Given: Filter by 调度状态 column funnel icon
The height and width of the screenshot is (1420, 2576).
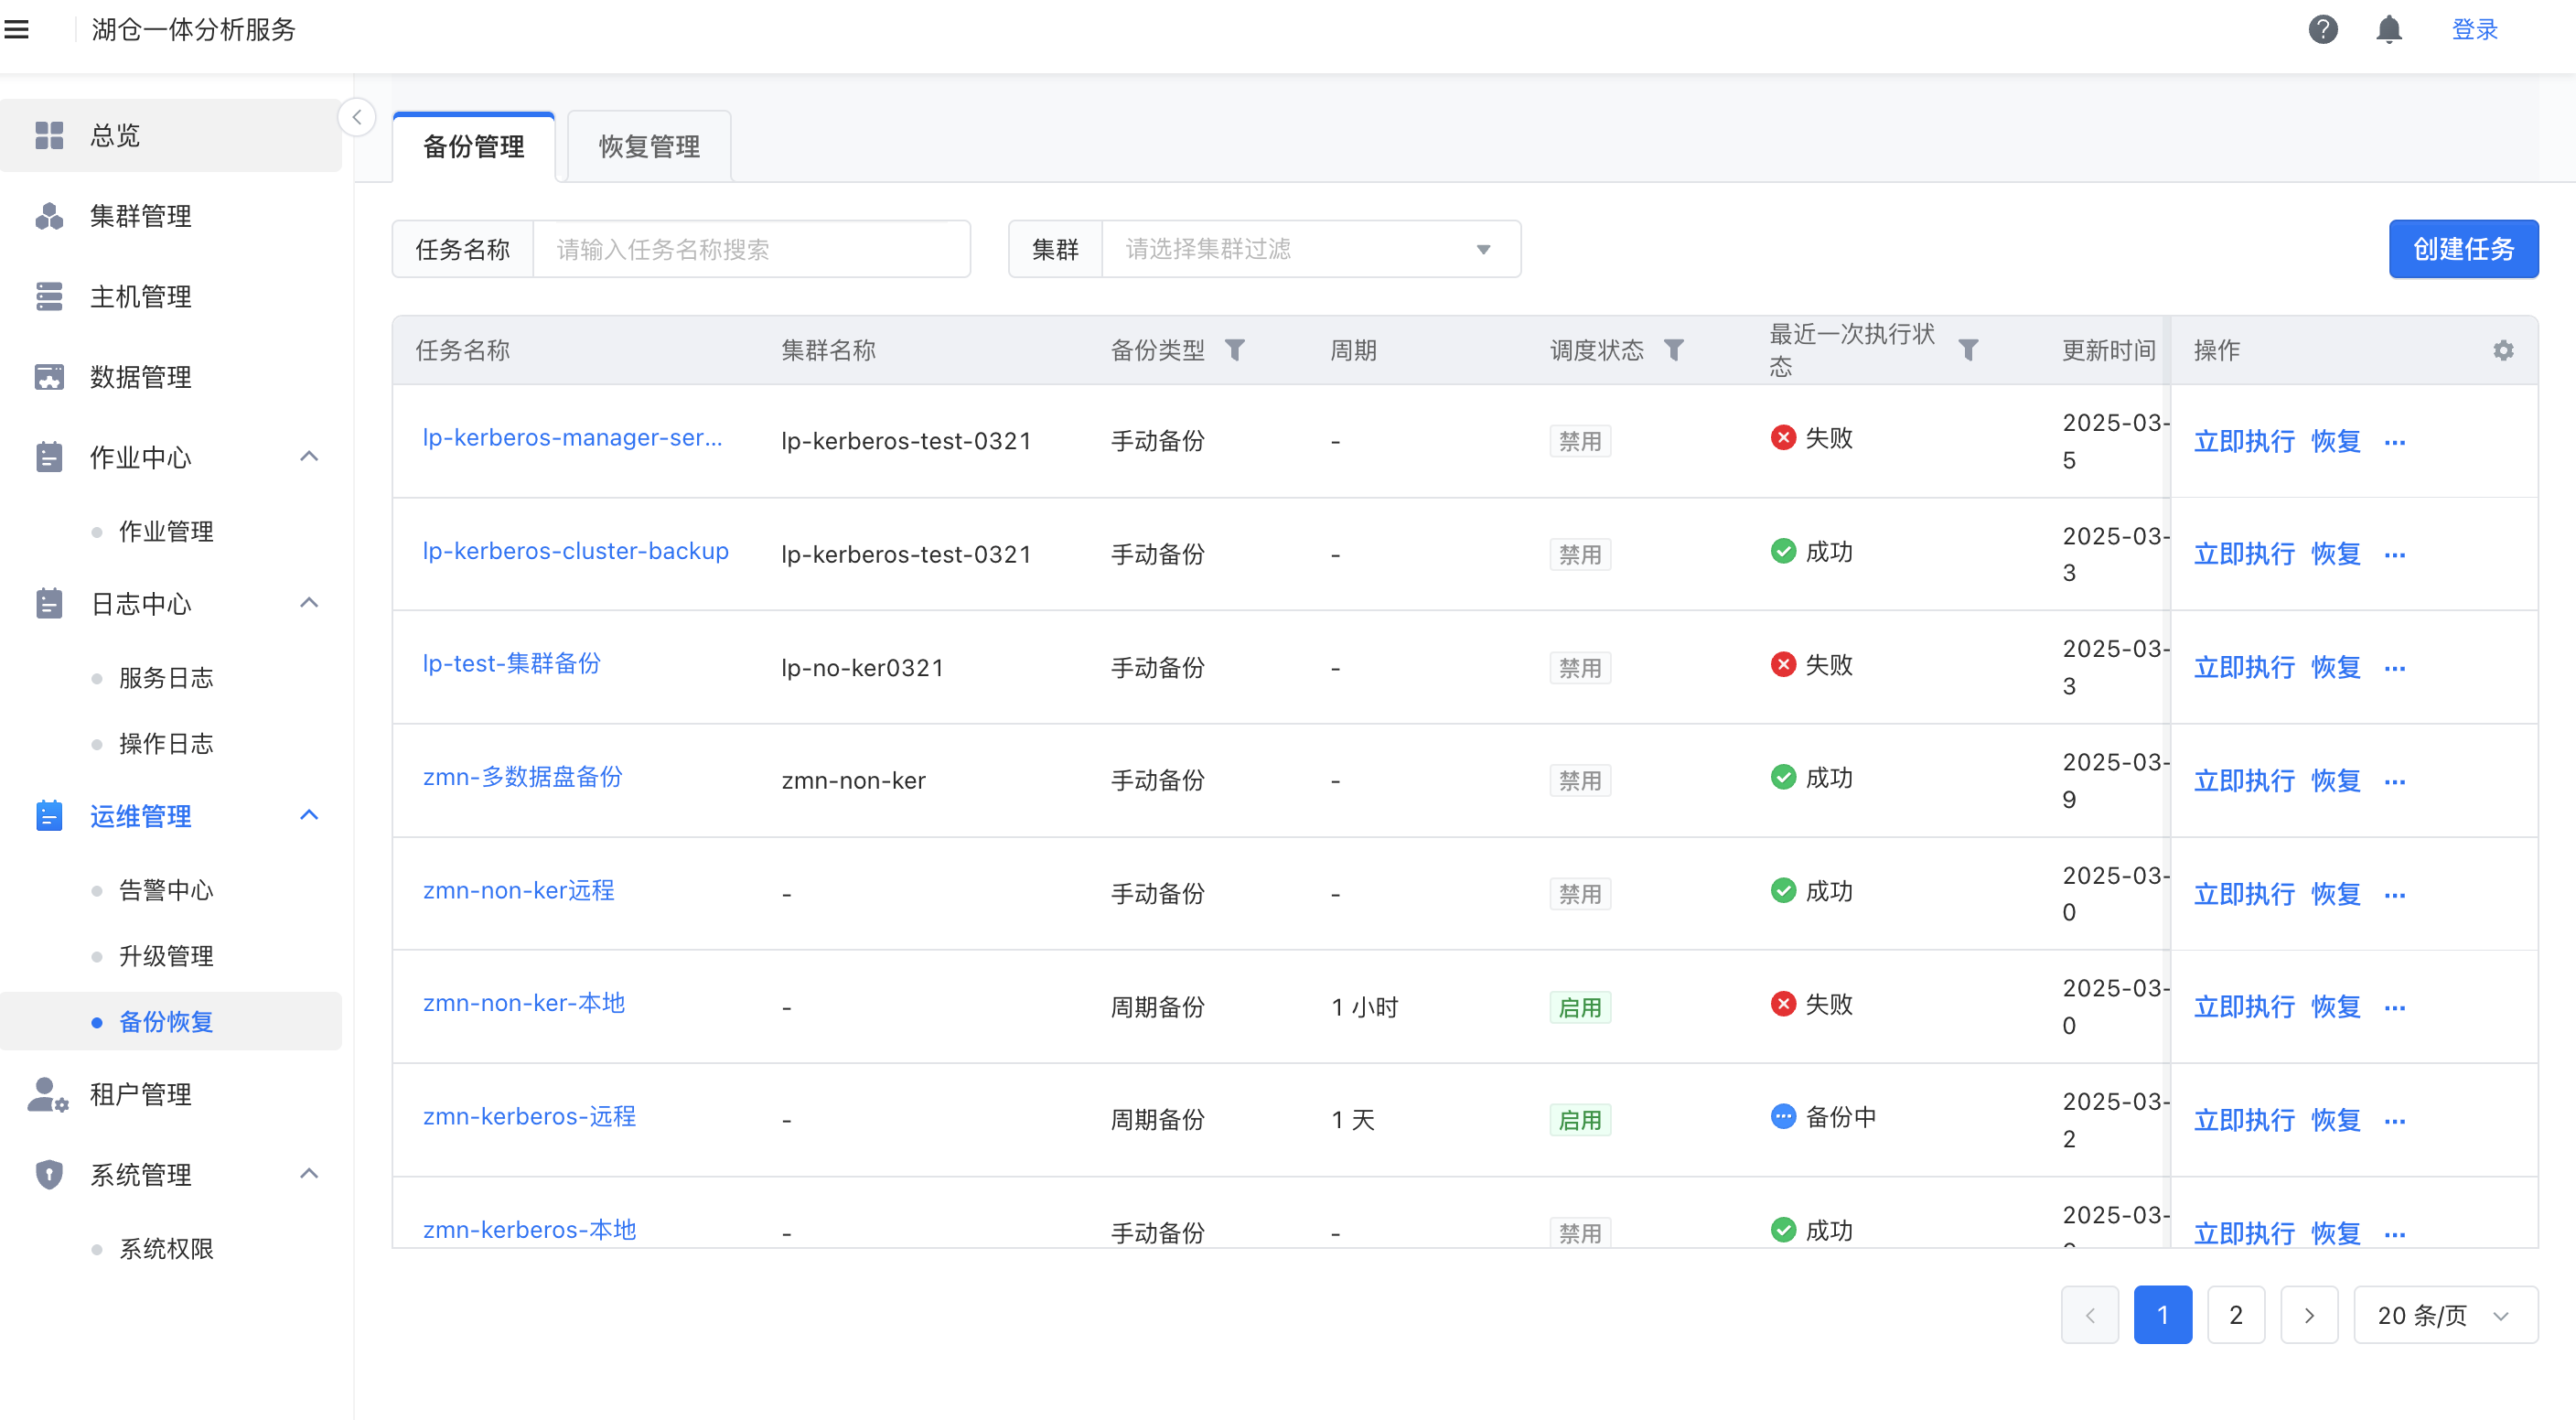Looking at the screenshot, I should 1674,350.
